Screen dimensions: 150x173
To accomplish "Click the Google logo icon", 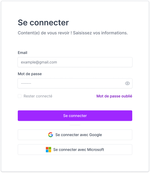I will click(51, 135).
